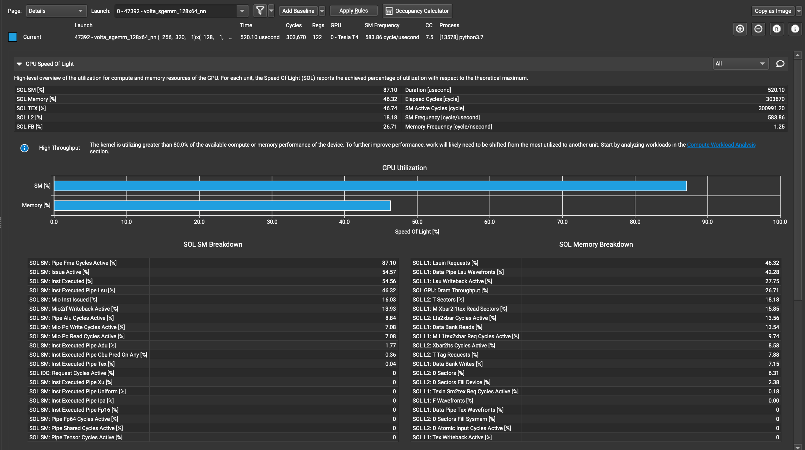Image resolution: width=805 pixels, height=450 pixels.
Task: Click the Occupancy Calculator calculator icon
Action: point(389,11)
